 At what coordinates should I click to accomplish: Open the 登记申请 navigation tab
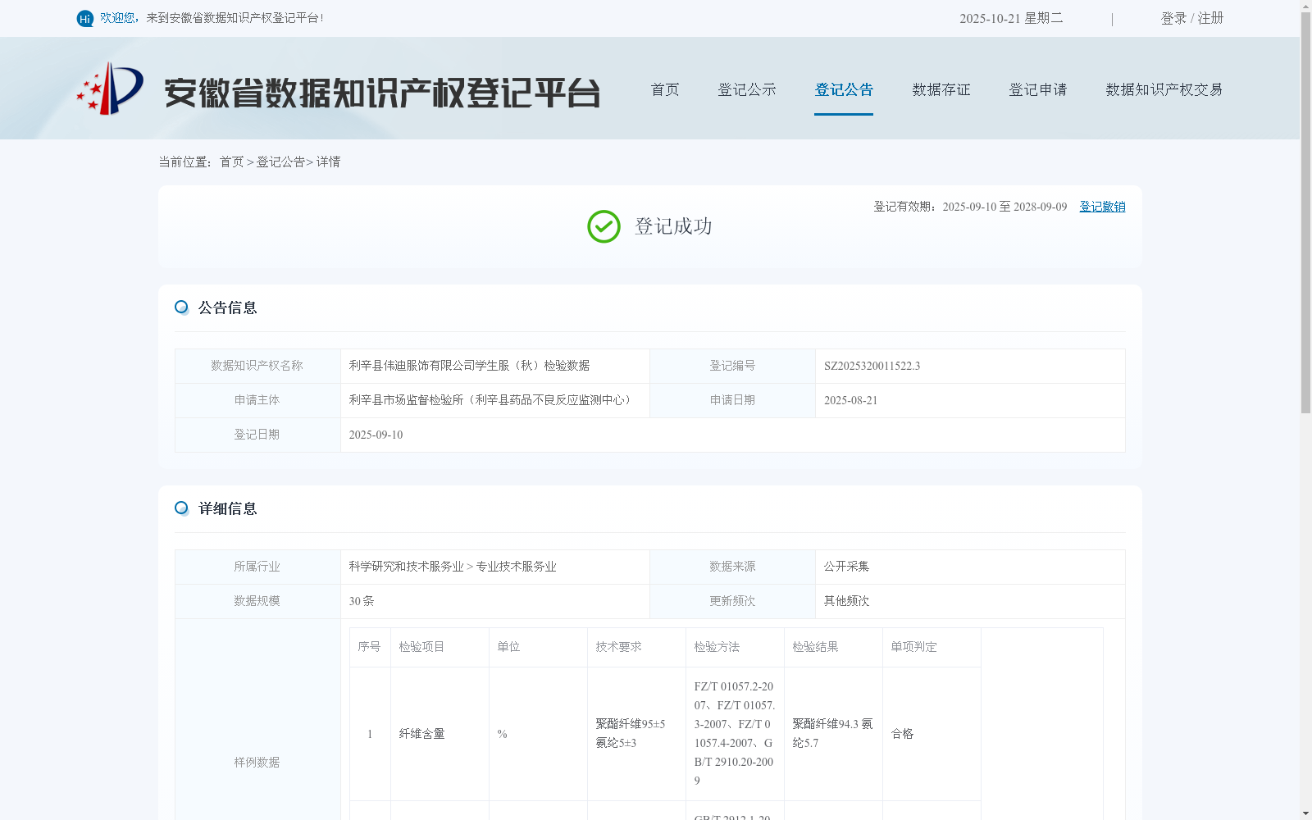(x=1038, y=89)
